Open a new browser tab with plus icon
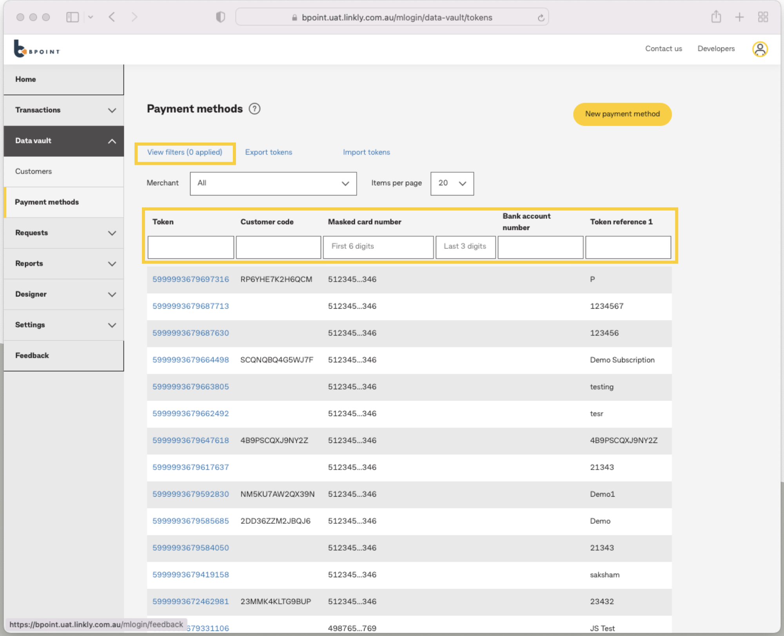Viewport: 784px width, 636px height. click(x=739, y=17)
